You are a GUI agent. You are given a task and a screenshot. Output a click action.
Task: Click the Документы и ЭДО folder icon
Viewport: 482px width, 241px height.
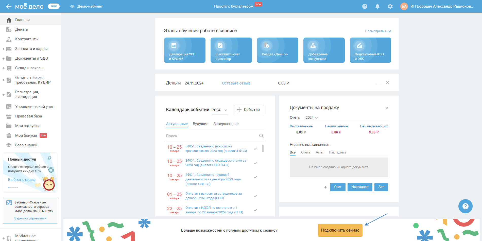click(x=9, y=59)
